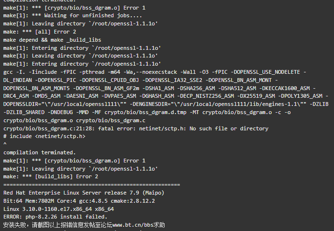Click the 'crypto/bio/bss_dgram.o crypto/bio/bss_dgram.c' line
334x231 pixels.
[74, 120]
